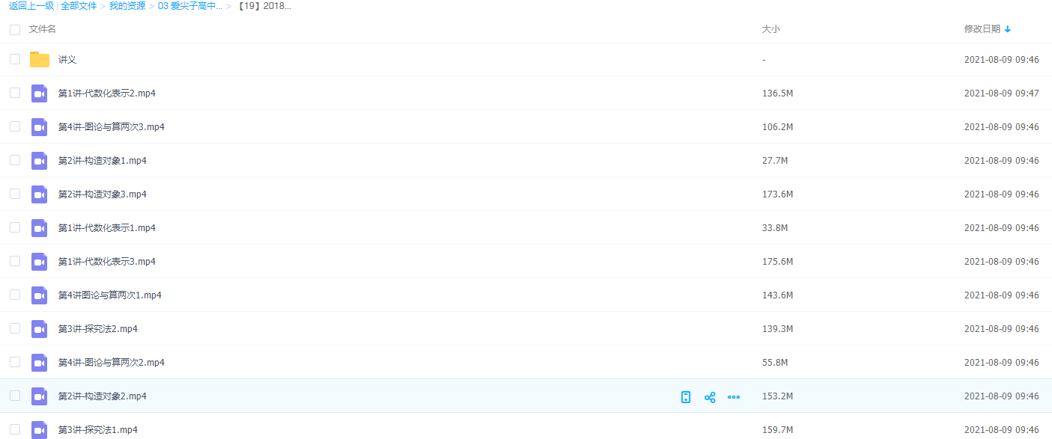Open file 第4讲-图论与算两次2.mp4

[112, 363]
